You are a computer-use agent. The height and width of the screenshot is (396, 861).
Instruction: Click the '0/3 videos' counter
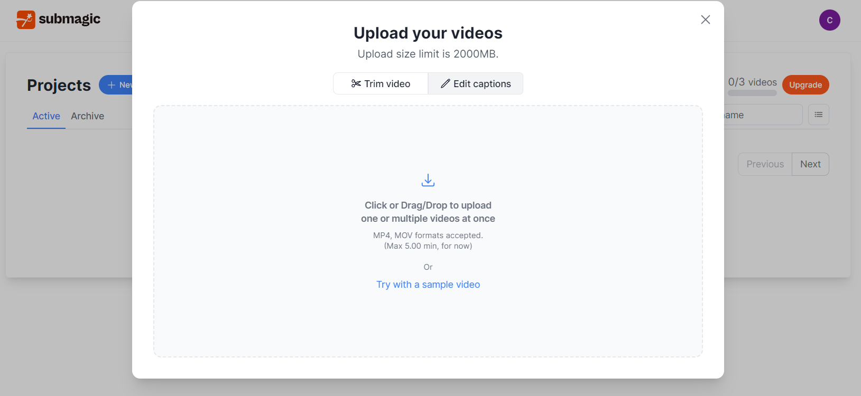point(753,82)
